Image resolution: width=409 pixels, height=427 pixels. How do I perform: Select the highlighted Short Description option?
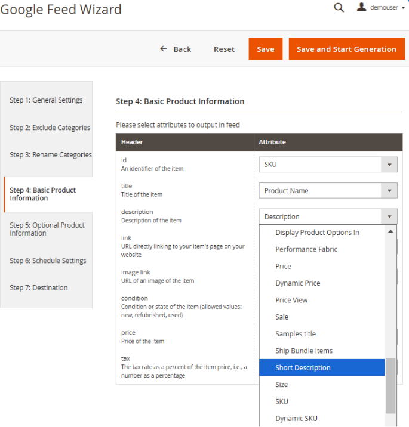[x=322, y=367]
